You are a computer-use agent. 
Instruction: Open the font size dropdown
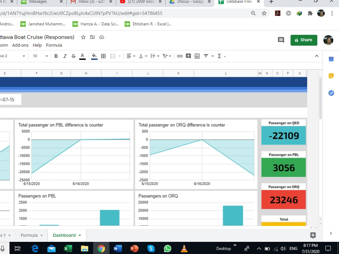(40, 56)
